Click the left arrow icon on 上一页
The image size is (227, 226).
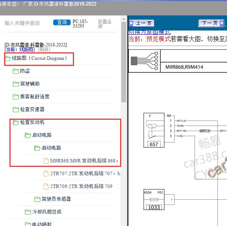pyautogui.click(x=131, y=23)
